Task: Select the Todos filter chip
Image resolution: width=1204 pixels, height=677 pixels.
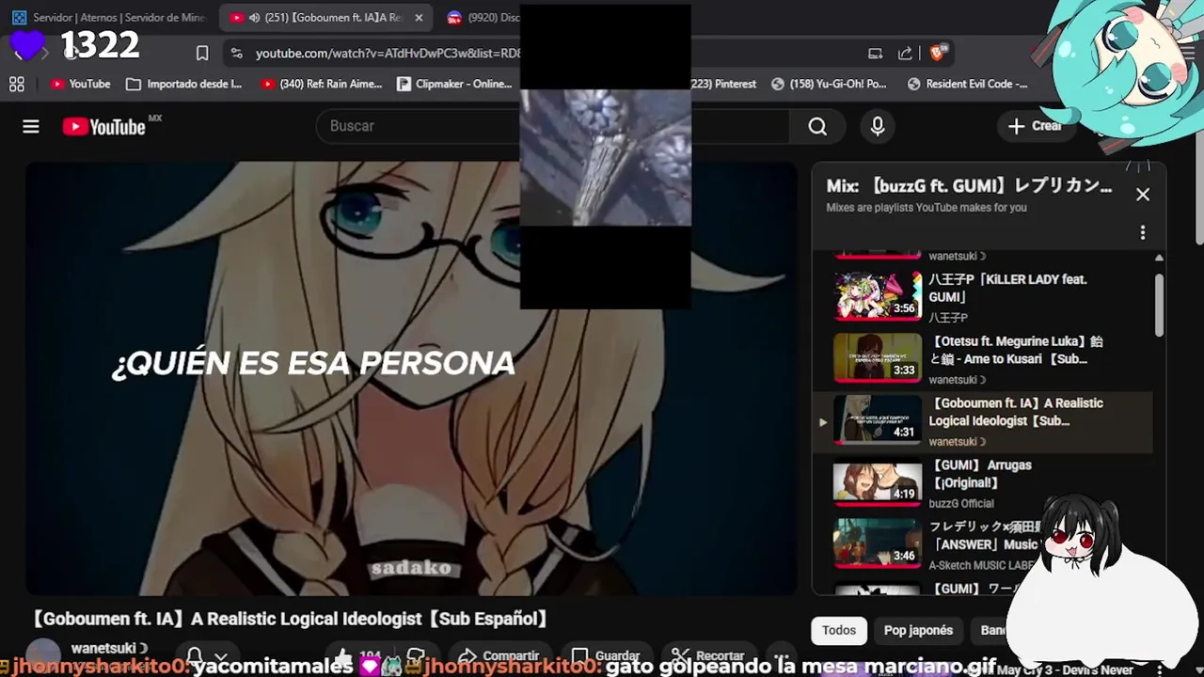Action: 839,630
